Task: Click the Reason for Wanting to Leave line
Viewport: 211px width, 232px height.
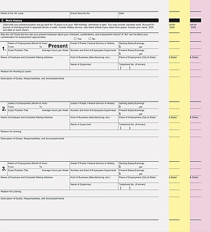Action: (79, 74)
